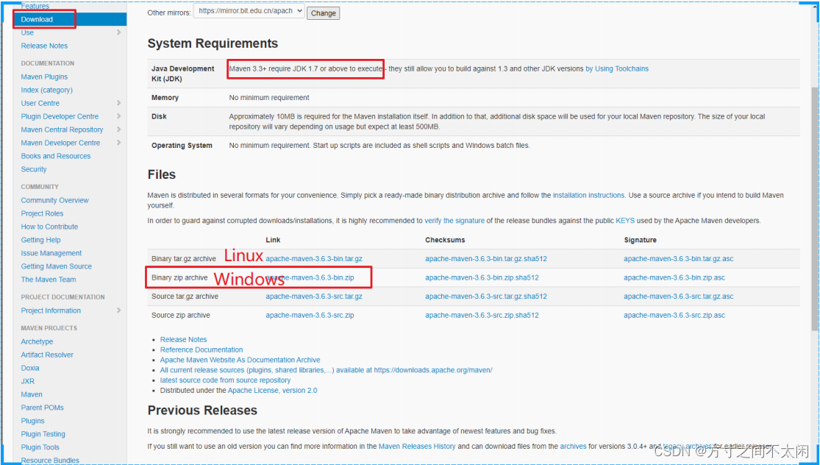The height and width of the screenshot is (465, 820).
Task: Open Plugin Developer Centre sidebar link
Action: tap(60, 116)
